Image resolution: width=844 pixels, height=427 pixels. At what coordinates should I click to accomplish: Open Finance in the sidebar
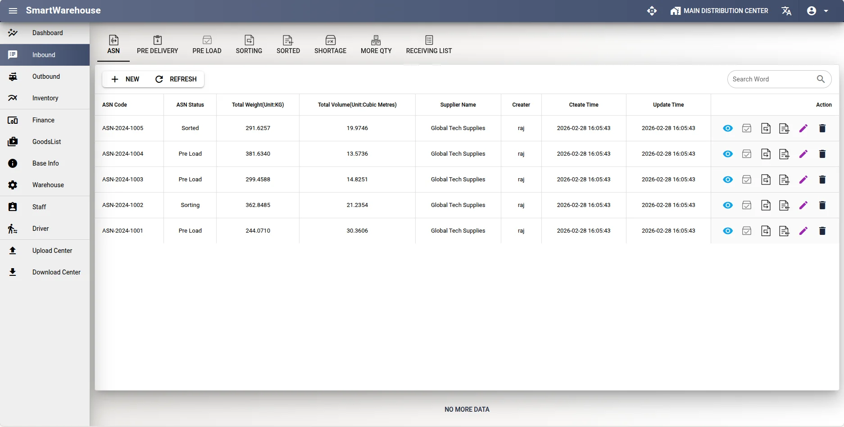click(x=45, y=120)
